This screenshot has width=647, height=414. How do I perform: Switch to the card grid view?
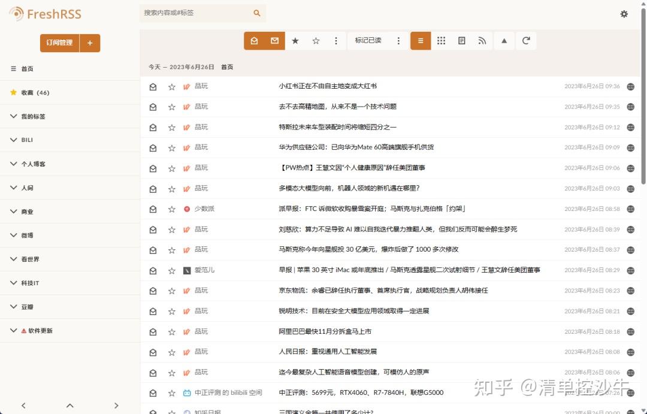point(442,41)
